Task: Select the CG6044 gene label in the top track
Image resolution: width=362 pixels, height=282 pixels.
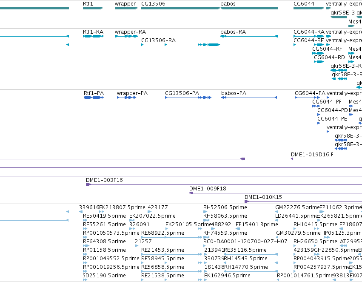Action: pos(304,4)
